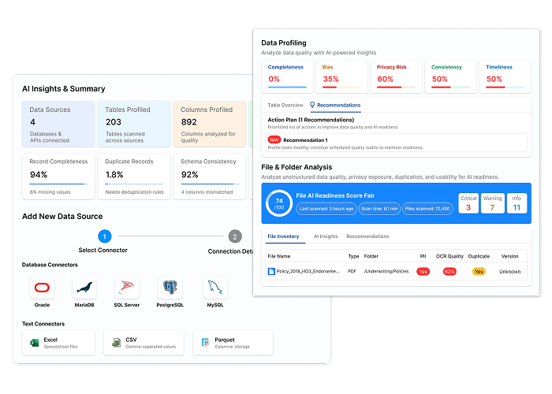The image size is (552, 394).
Task: Switch to the Table Overview tab
Action: point(285,105)
